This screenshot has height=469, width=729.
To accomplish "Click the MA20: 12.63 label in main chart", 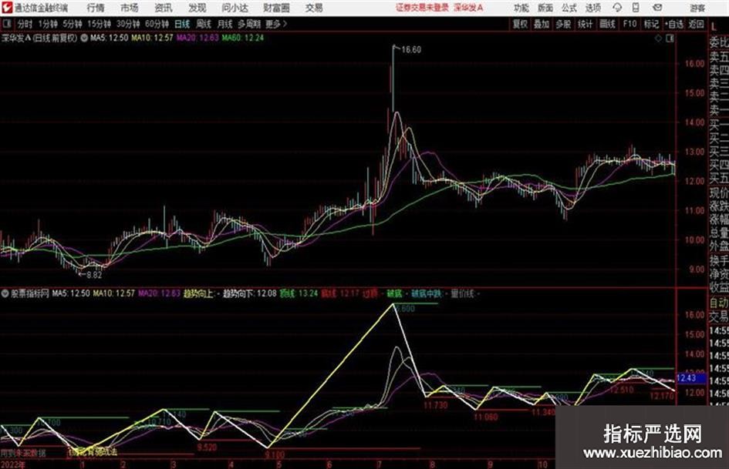I will (197, 38).
